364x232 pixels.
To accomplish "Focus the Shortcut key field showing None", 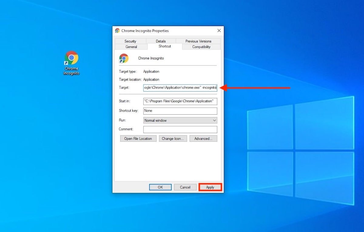I will [180, 111].
